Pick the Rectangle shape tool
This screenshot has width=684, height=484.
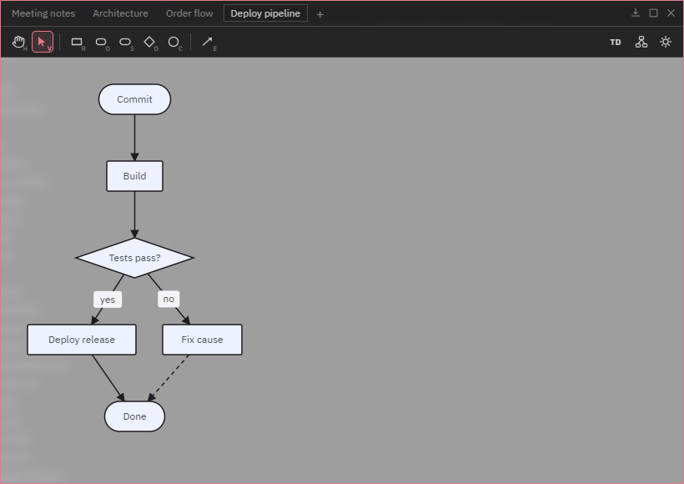(x=78, y=42)
